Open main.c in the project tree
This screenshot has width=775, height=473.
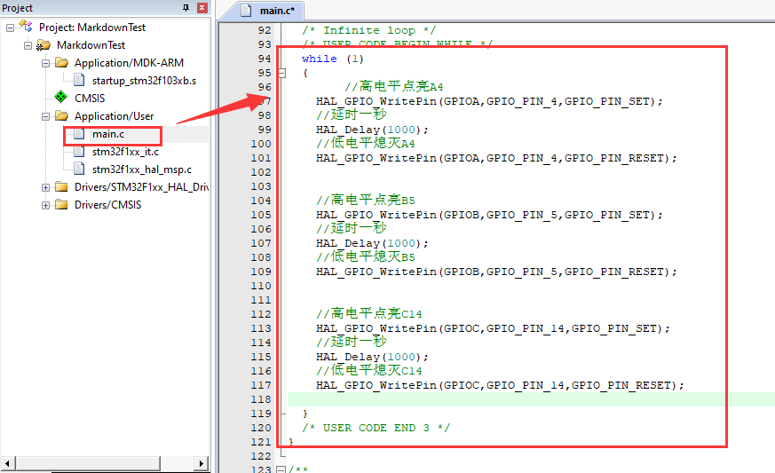(x=107, y=134)
